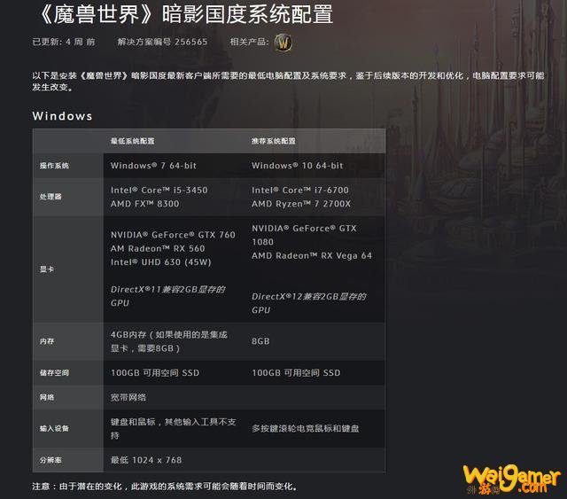The width and height of the screenshot is (567, 499).
Task: Click the 'DirectX®11兼容2GB显存的 GPU' note
Action: (167, 296)
